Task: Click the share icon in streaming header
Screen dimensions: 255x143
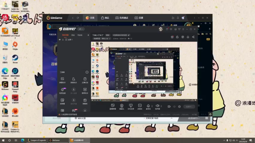Action: click(193, 37)
